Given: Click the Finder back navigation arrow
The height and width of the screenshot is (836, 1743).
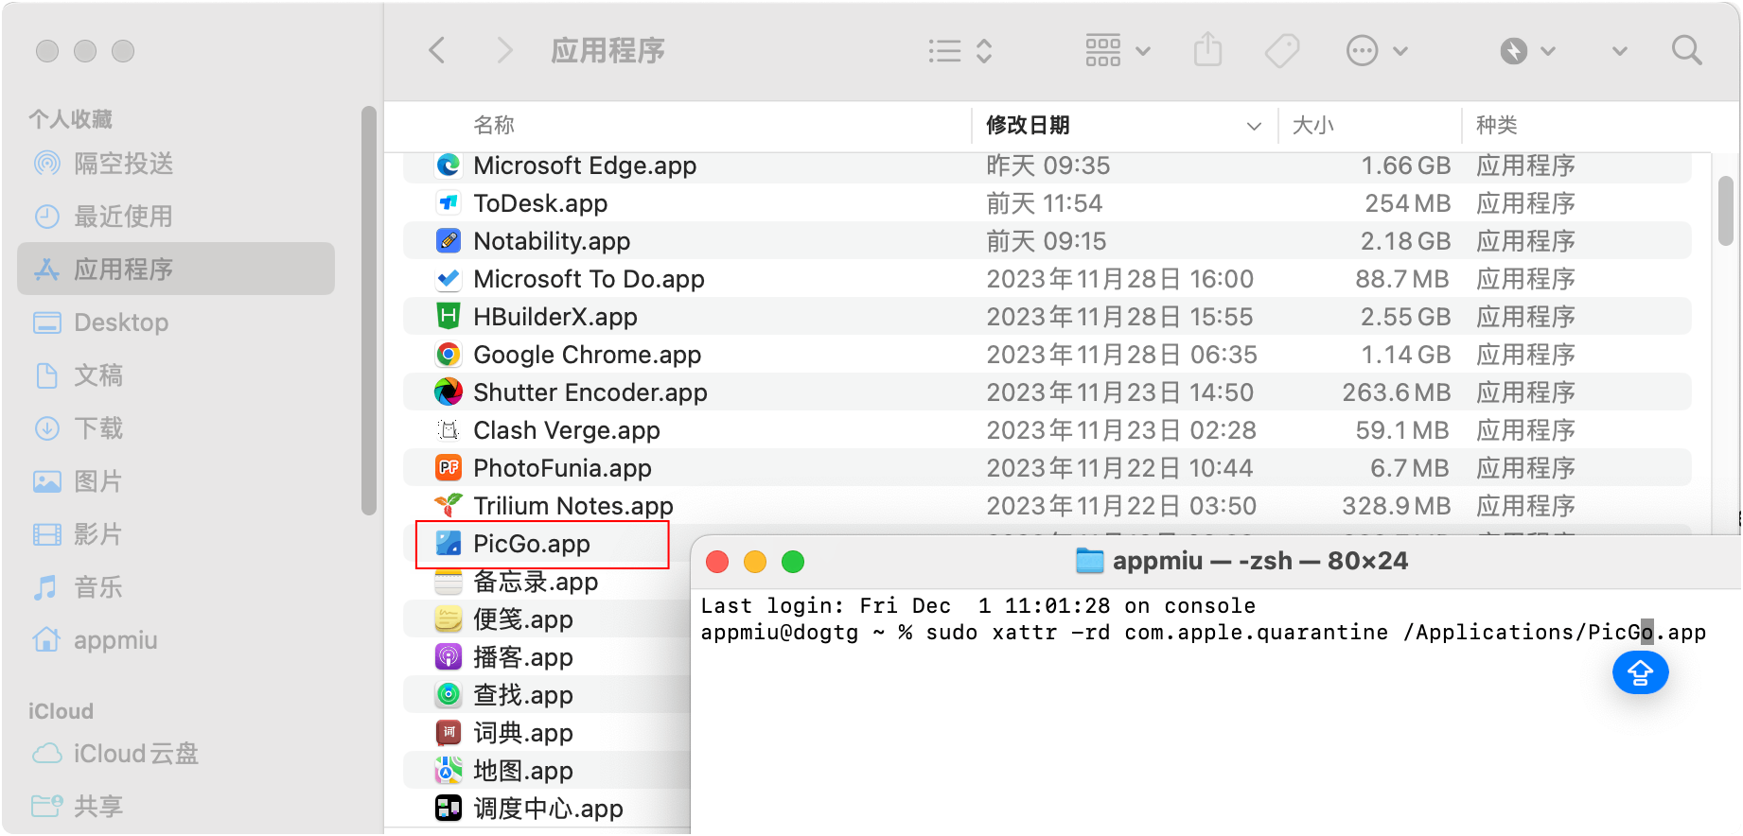Looking at the screenshot, I should click(437, 50).
